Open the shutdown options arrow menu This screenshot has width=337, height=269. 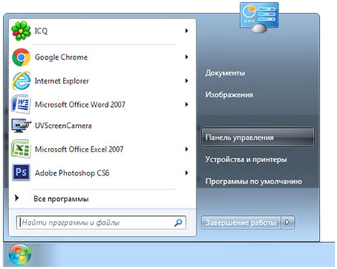tap(288, 222)
